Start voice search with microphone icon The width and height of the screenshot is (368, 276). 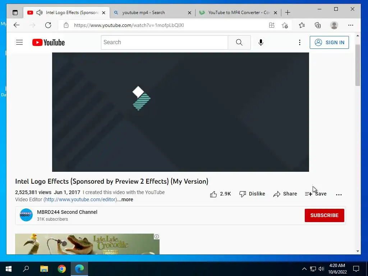[x=261, y=42]
